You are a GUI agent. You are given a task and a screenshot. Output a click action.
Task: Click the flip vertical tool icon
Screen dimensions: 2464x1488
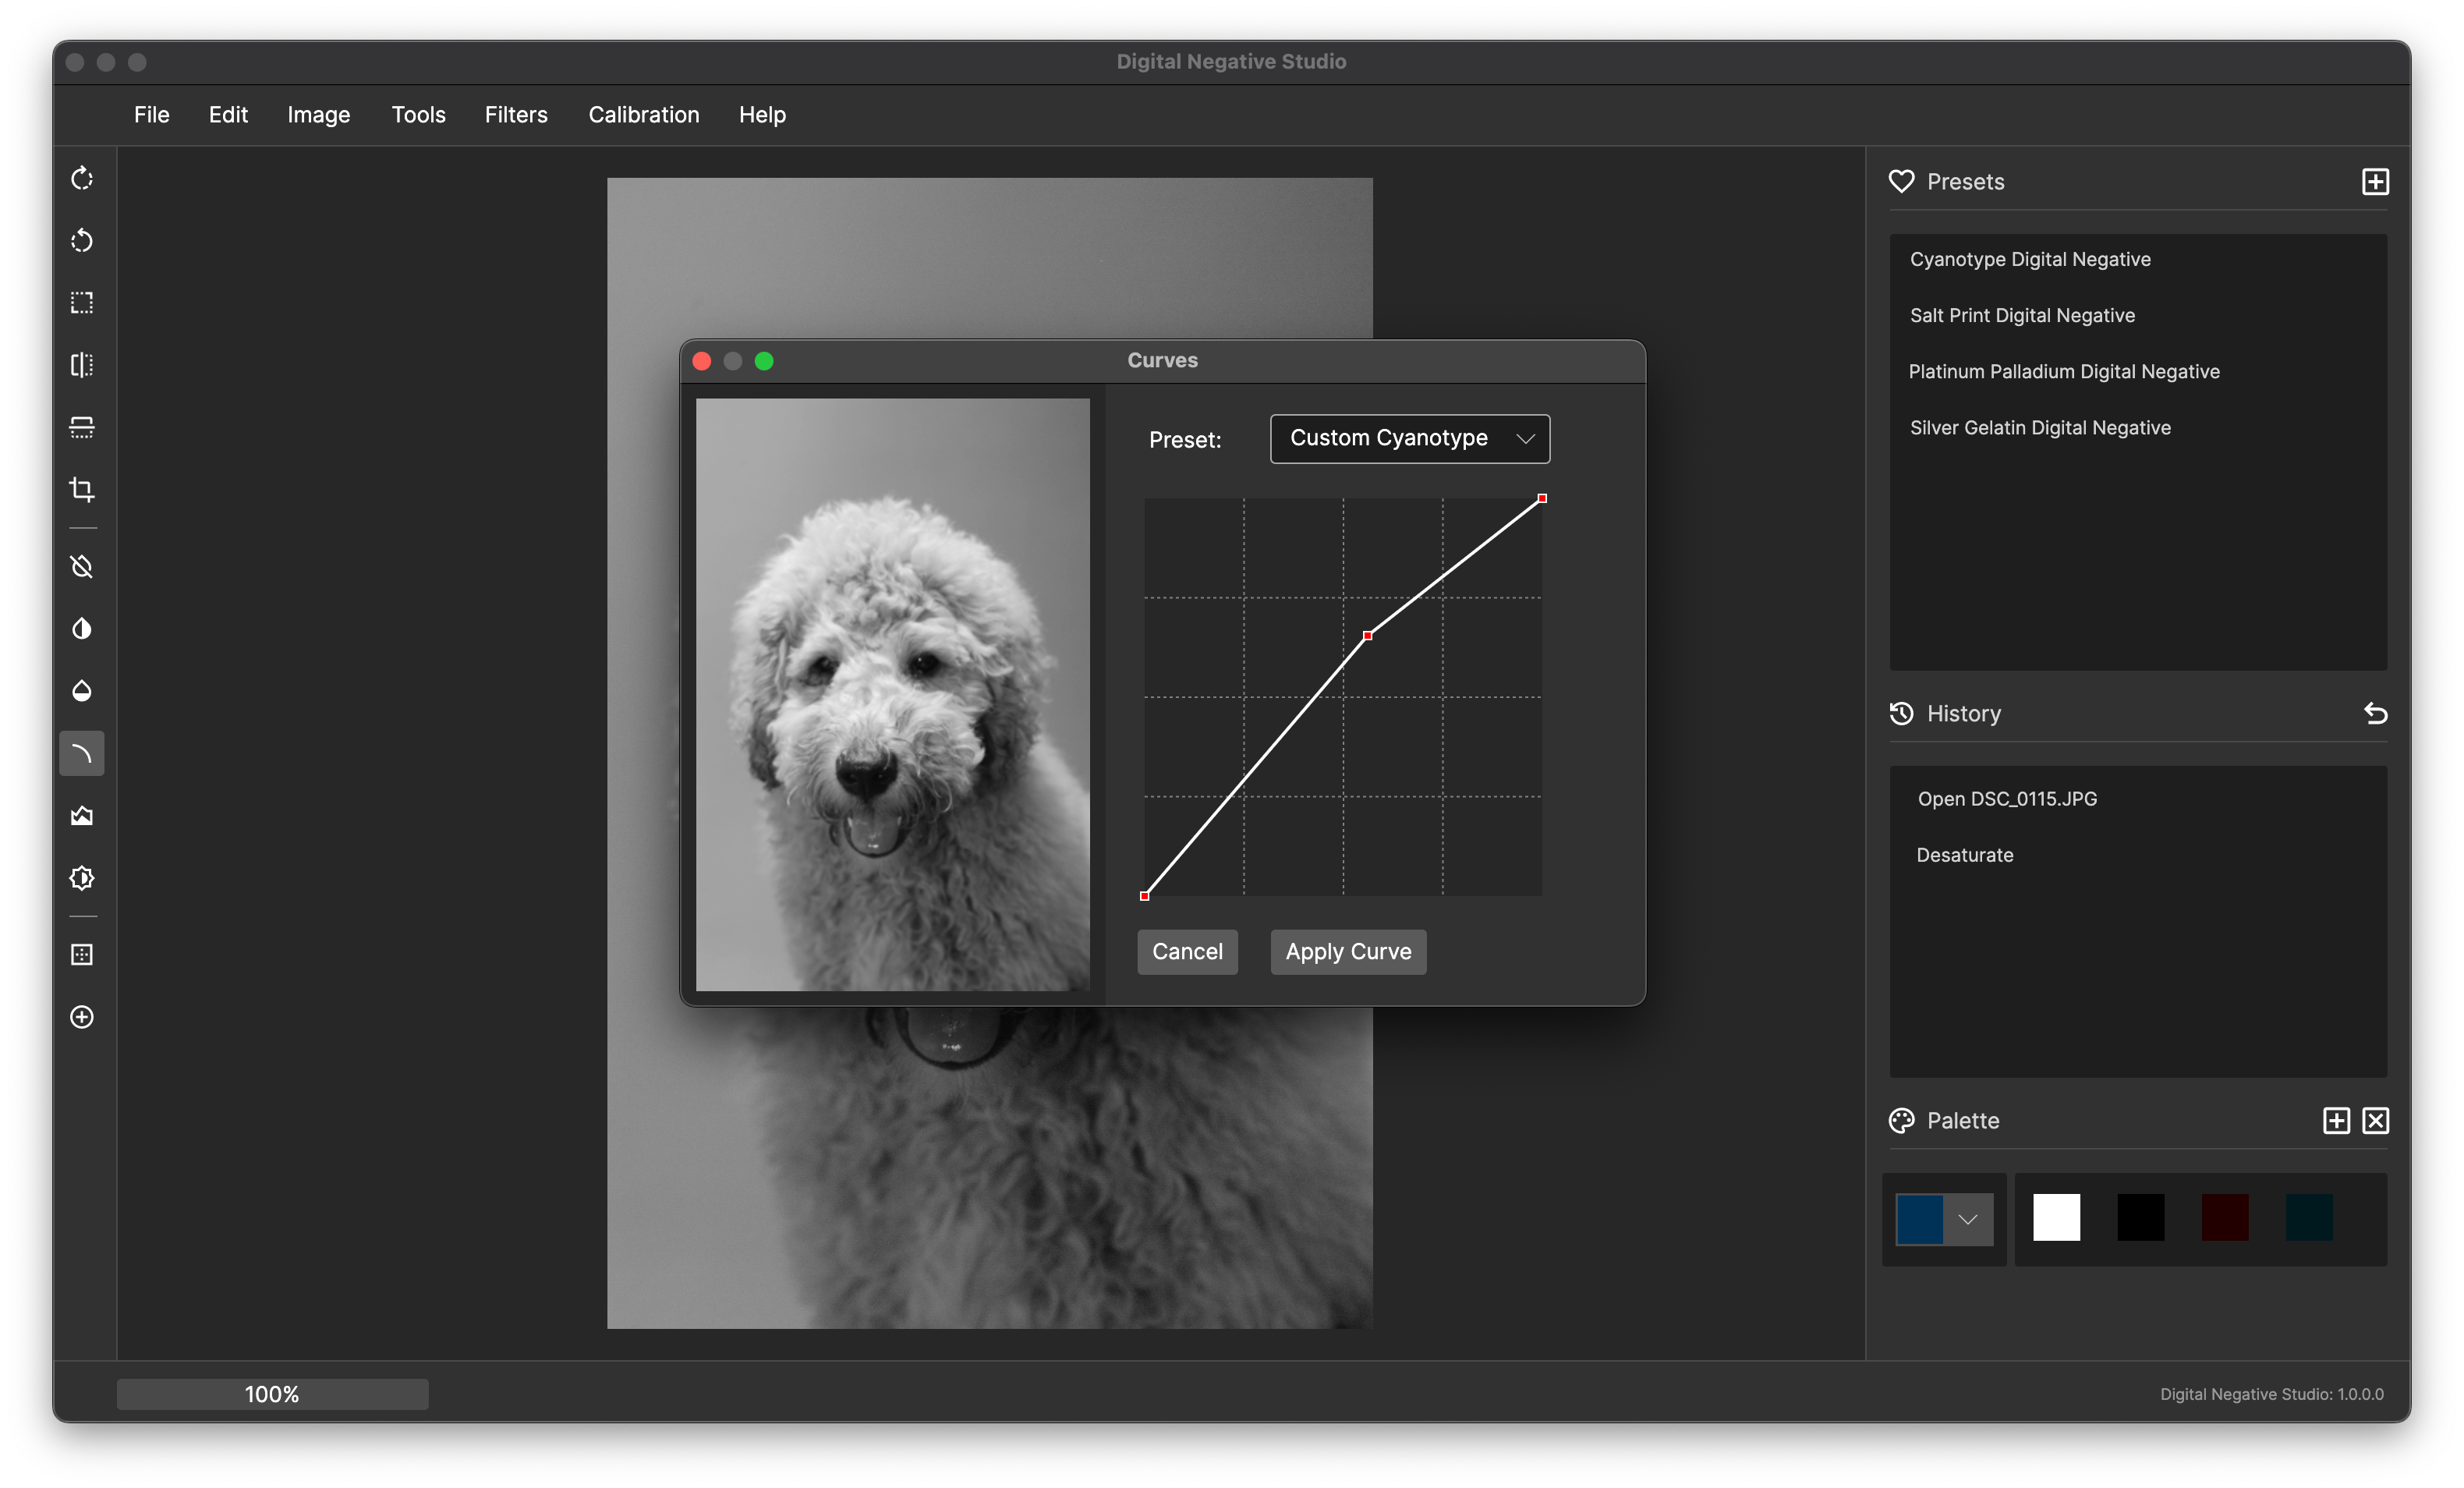coord(82,427)
